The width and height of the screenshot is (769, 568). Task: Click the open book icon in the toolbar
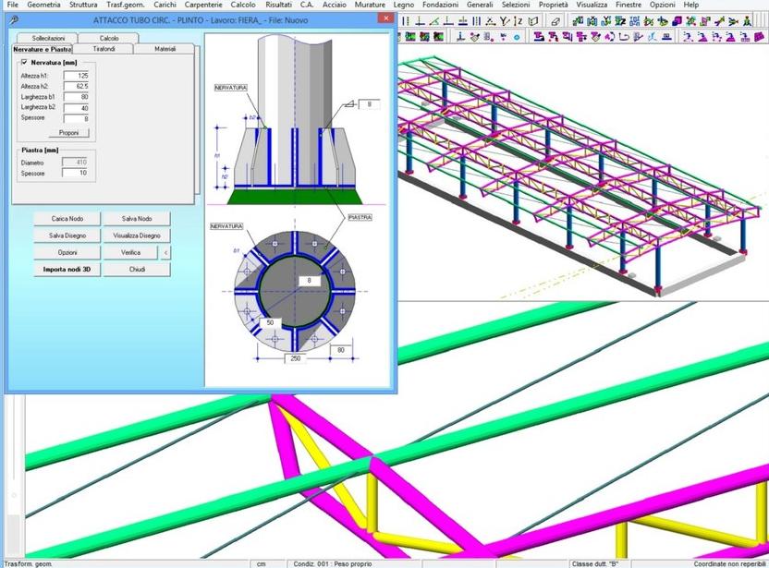pos(534,21)
